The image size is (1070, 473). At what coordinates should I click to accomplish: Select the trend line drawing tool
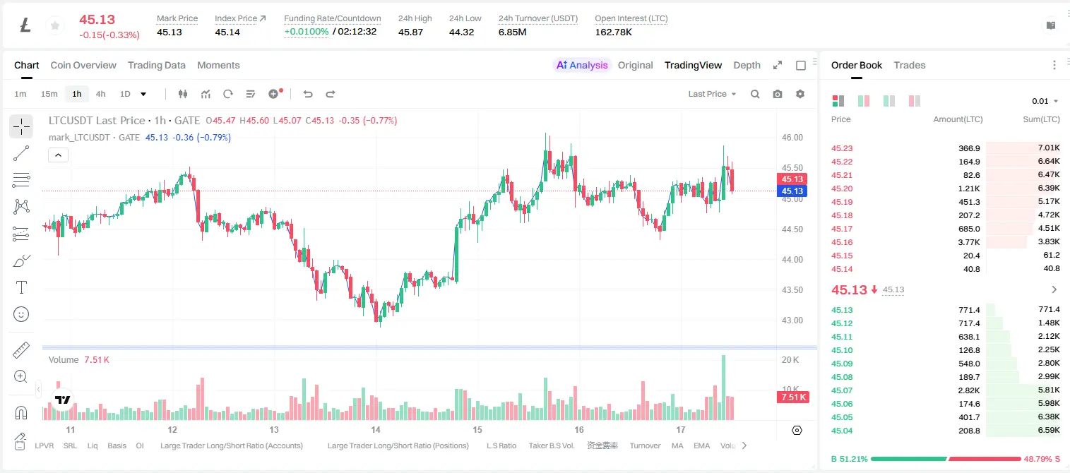click(x=21, y=153)
